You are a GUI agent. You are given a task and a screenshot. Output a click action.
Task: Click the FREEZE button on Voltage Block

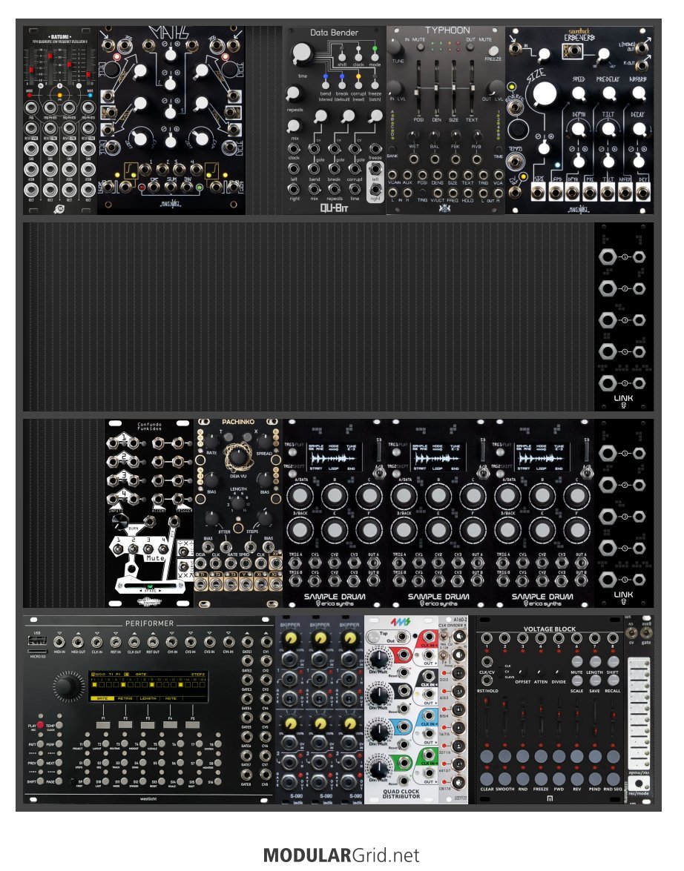(541, 778)
